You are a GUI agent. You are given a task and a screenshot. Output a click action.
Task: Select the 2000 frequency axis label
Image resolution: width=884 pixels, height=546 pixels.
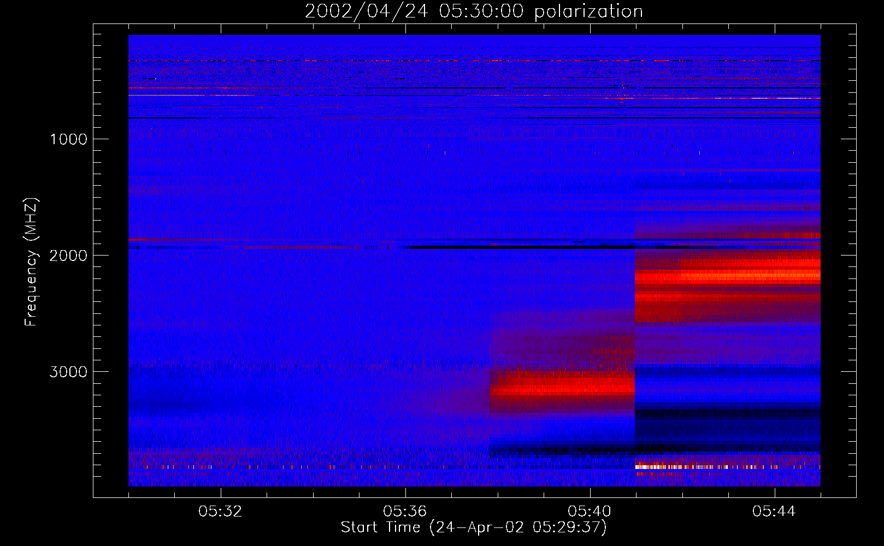coord(68,256)
